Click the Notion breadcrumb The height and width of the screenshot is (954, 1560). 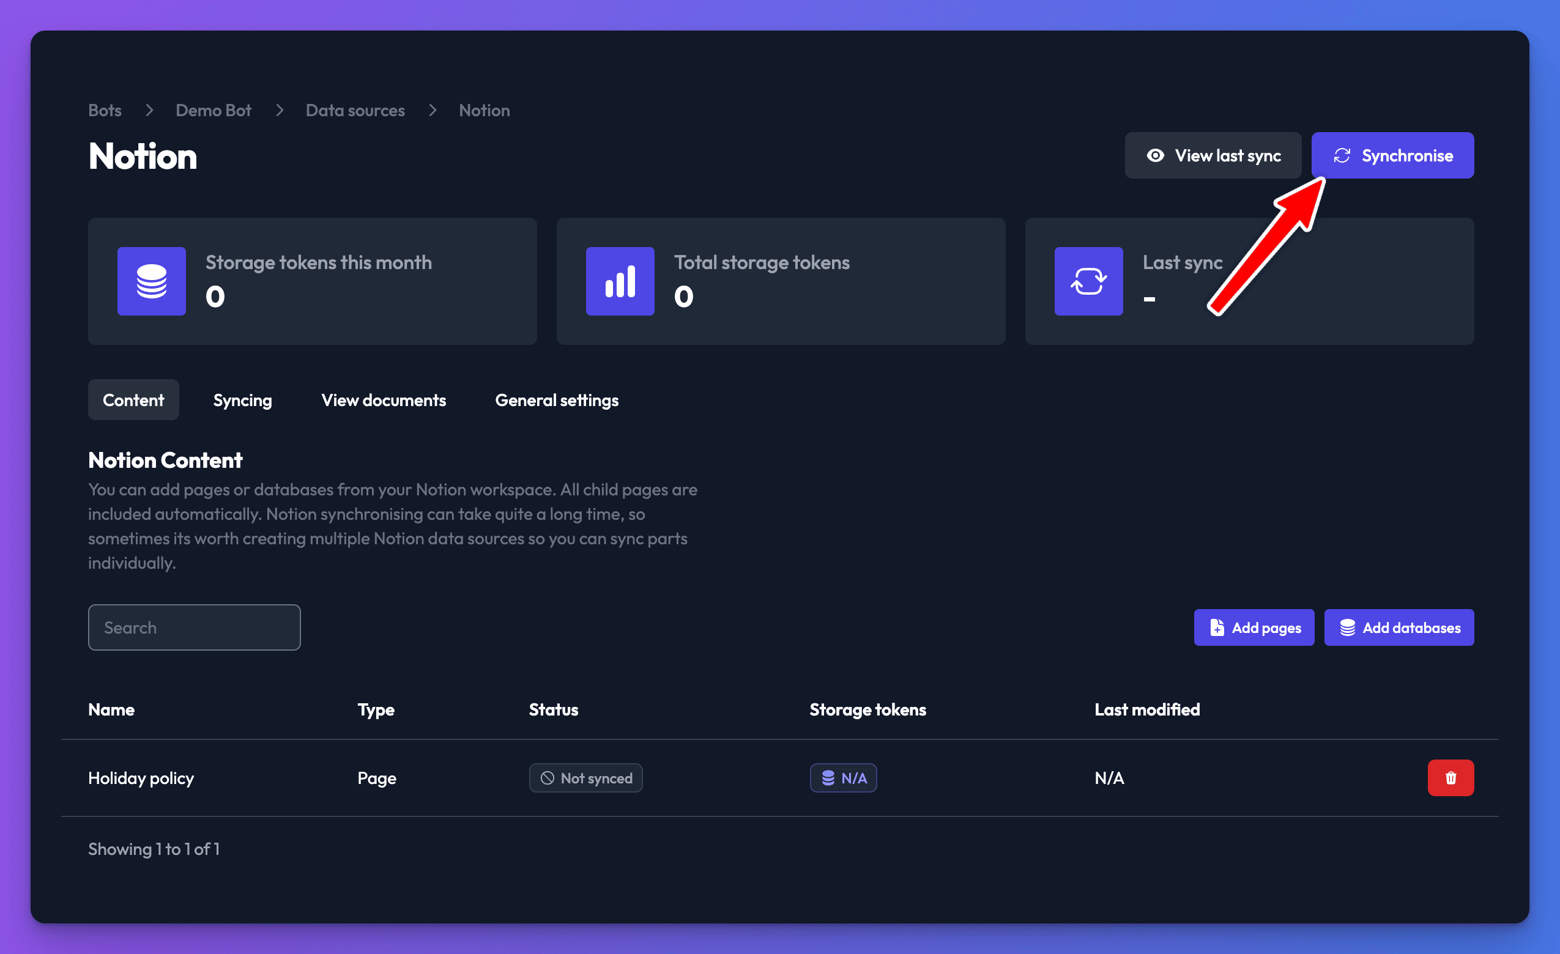[485, 110]
